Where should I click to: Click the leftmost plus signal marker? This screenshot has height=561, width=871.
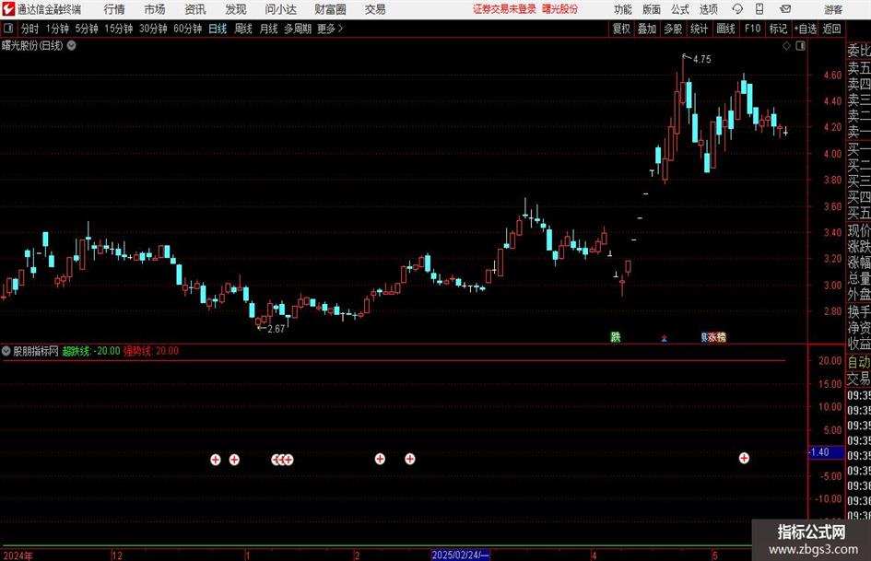coord(216,460)
